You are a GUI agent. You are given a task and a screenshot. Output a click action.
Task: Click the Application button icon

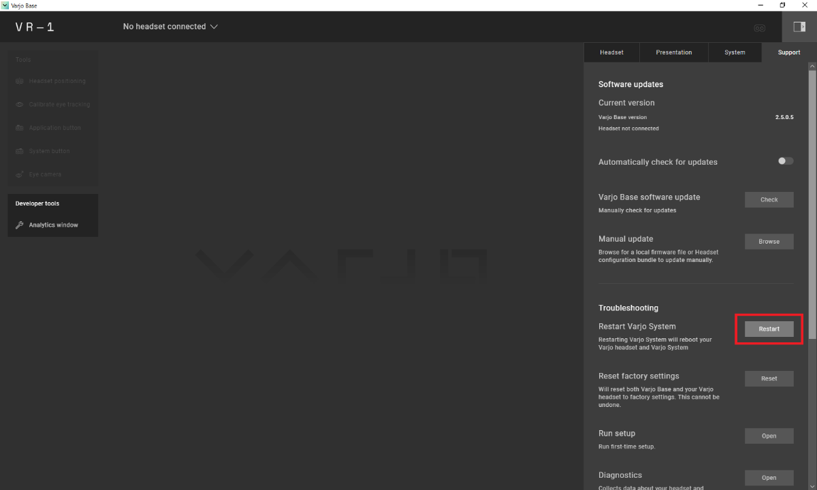[x=20, y=128]
